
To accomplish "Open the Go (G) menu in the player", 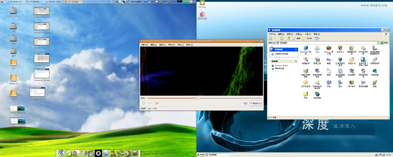I will (171, 45).
